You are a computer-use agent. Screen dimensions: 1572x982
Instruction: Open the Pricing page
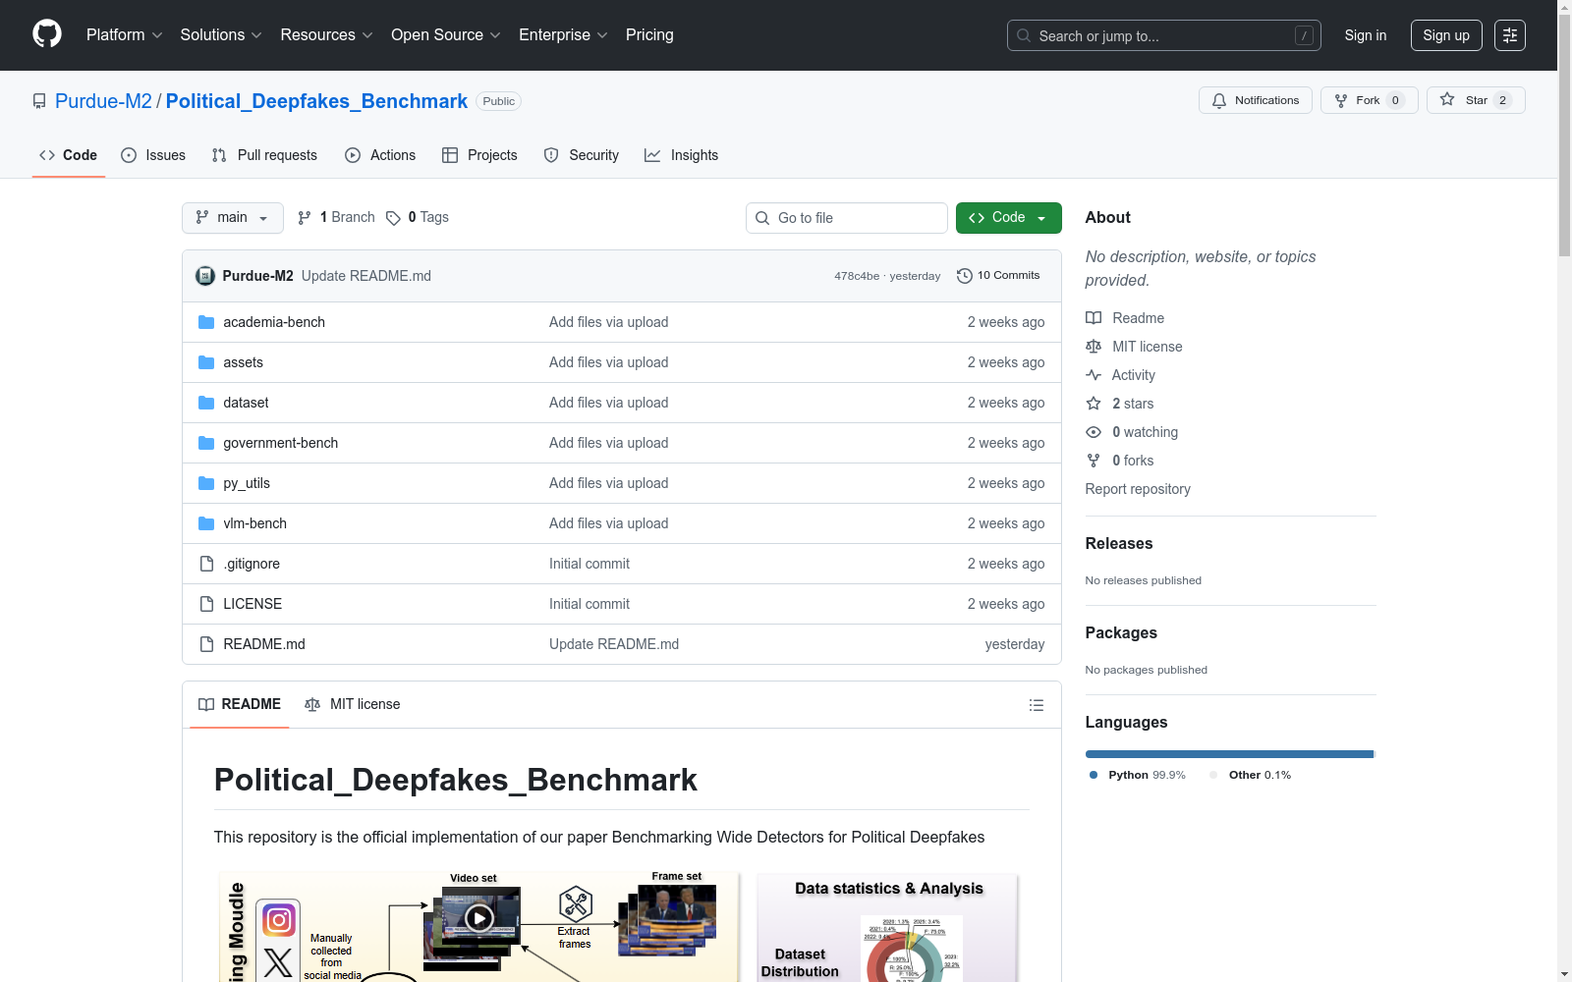pyautogui.click(x=649, y=35)
